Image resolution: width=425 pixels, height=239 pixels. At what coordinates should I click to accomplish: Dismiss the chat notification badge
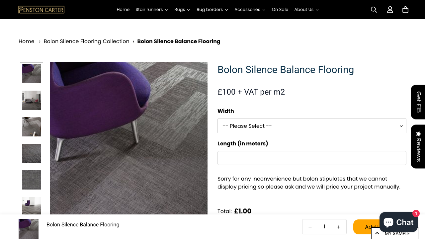point(416,213)
